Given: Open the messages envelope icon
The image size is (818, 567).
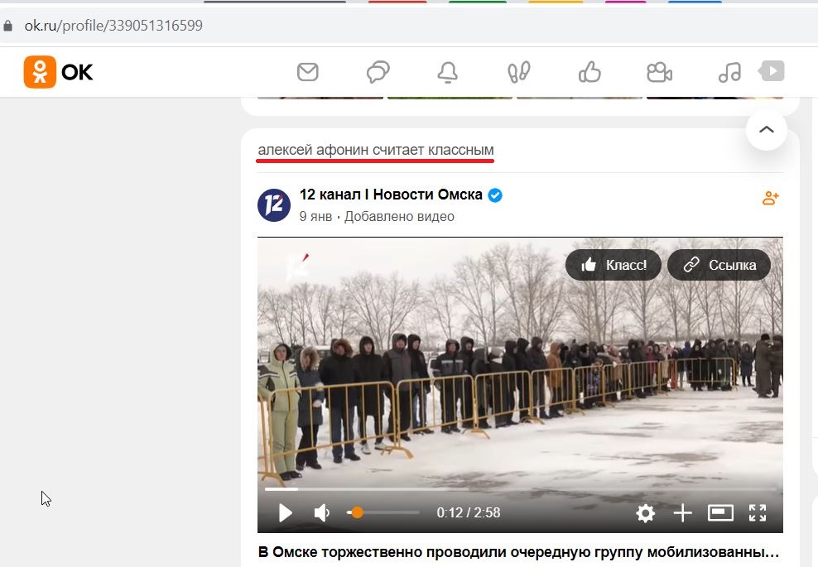Looking at the screenshot, I should [x=308, y=72].
